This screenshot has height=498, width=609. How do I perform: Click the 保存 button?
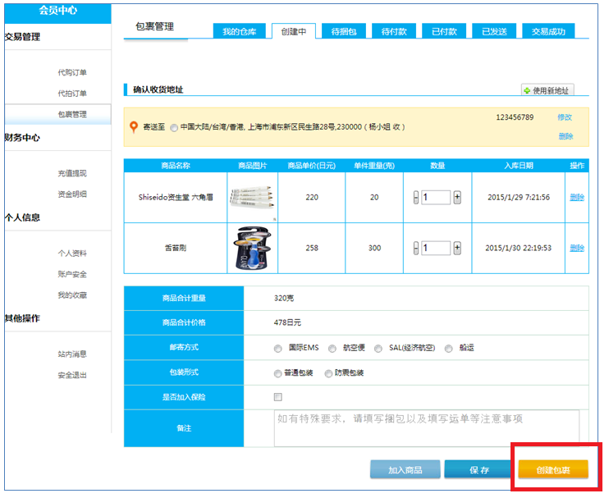478,470
